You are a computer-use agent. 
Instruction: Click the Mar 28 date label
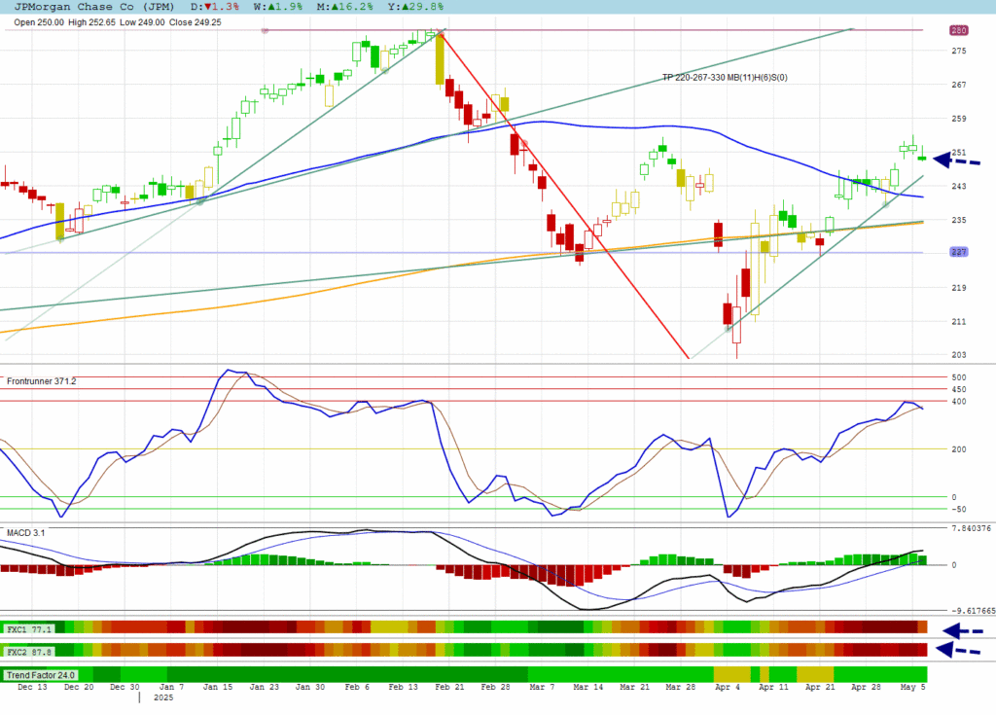tap(680, 687)
